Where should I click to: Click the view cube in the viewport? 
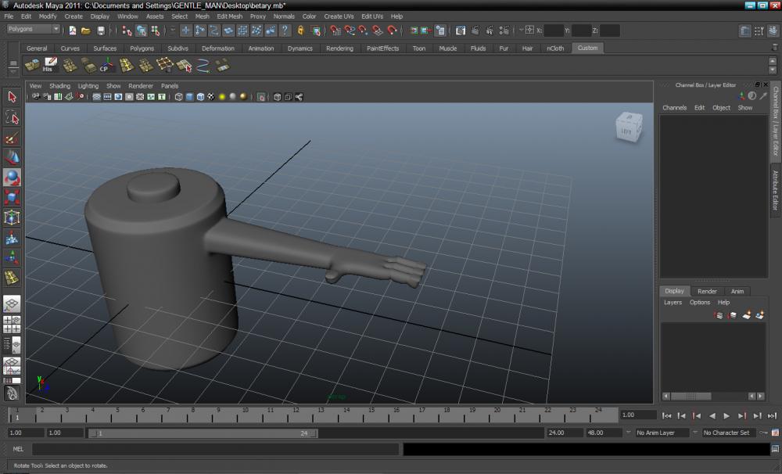click(629, 127)
